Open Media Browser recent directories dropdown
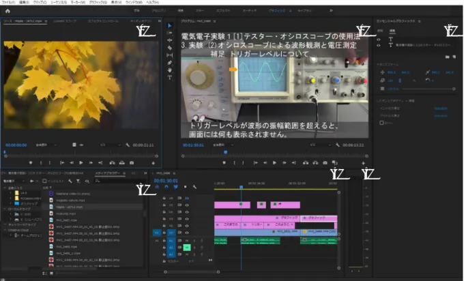This screenshot has width=466, height=281. pos(14,181)
